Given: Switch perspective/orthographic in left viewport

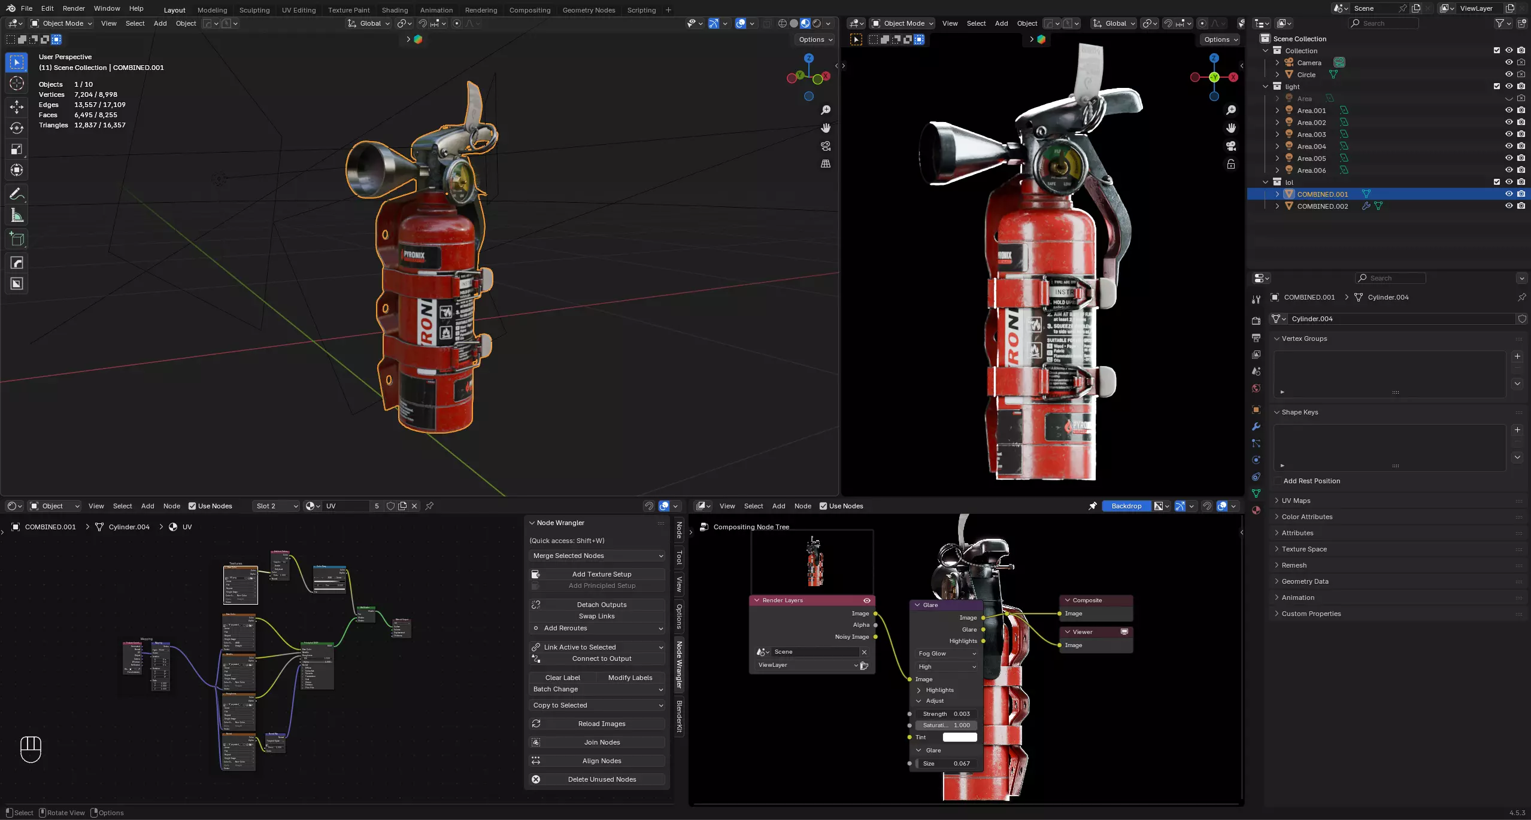Looking at the screenshot, I should click(x=826, y=163).
